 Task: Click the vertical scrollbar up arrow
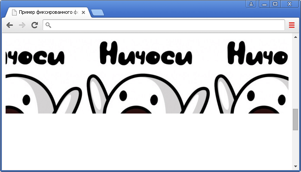coord(295,37)
